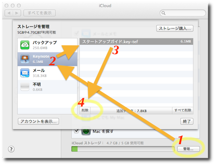Toggle the Macを探す checkbox

[x=76, y=131]
